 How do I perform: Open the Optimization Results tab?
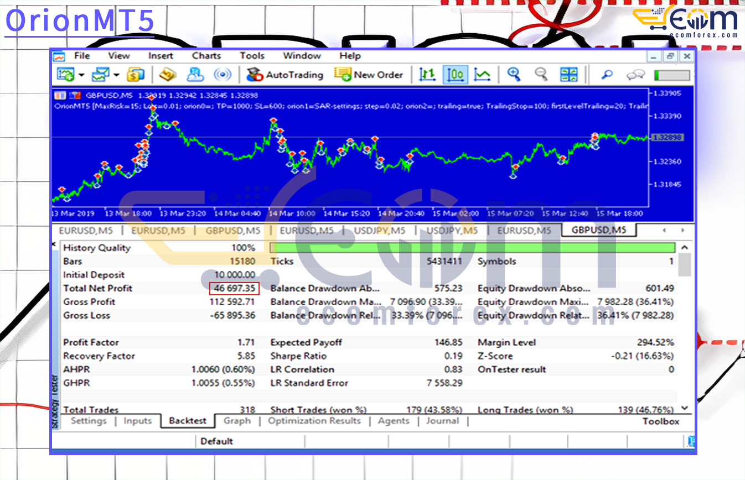(x=314, y=421)
